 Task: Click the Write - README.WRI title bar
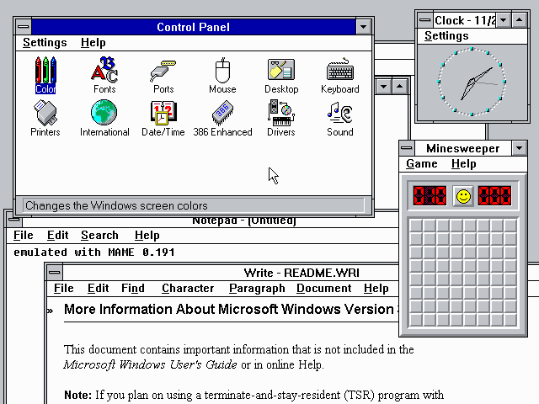(230, 273)
